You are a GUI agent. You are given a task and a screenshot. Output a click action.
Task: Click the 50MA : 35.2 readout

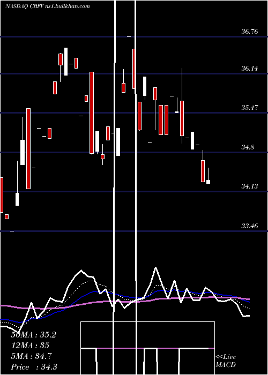[33, 335]
